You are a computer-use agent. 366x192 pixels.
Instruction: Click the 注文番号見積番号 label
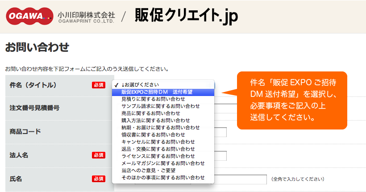click(x=34, y=108)
